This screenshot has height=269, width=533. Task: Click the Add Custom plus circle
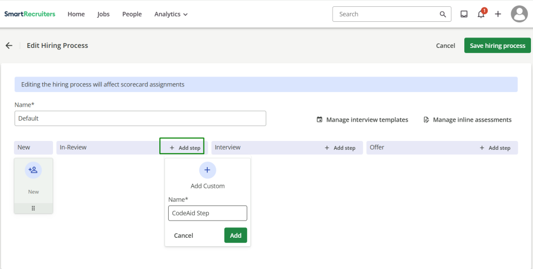207,170
